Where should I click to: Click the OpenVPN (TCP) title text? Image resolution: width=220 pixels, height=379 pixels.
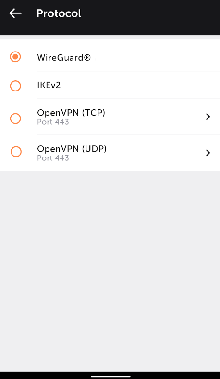click(71, 113)
